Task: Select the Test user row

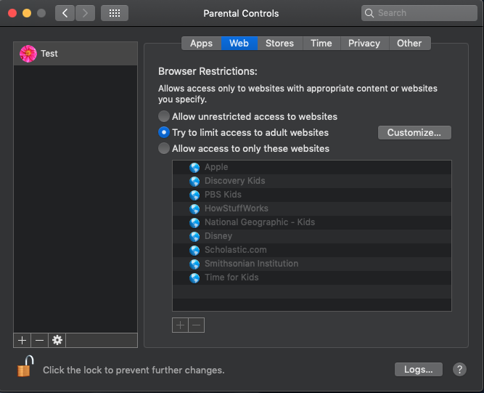Action: pyautogui.click(x=75, y=54)
